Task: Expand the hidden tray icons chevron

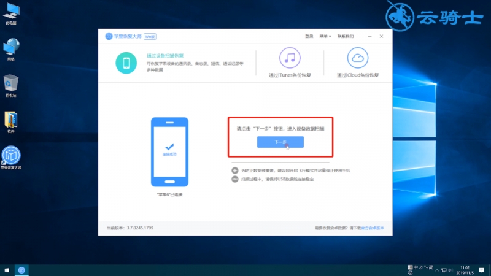Action: tap(437, 270)
